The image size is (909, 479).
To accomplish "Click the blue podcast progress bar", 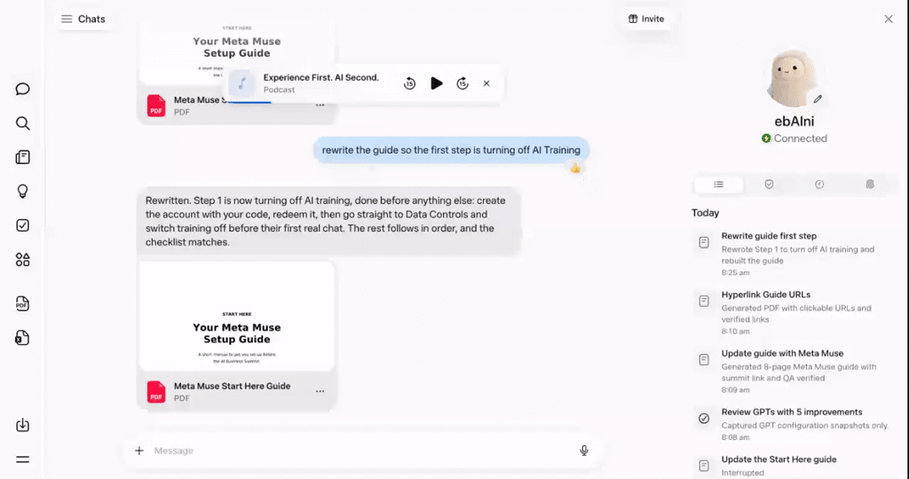I will point(249,103).
